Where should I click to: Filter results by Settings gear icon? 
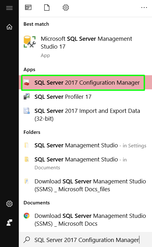coord(66,8)
